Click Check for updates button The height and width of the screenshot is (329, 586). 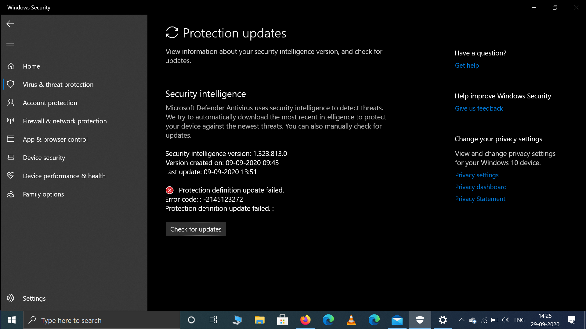(x=196, y=229)
